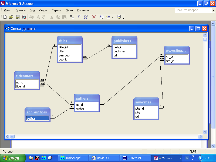
Task: Open the toolbar options arrow after Help
Action: [123, 18]
